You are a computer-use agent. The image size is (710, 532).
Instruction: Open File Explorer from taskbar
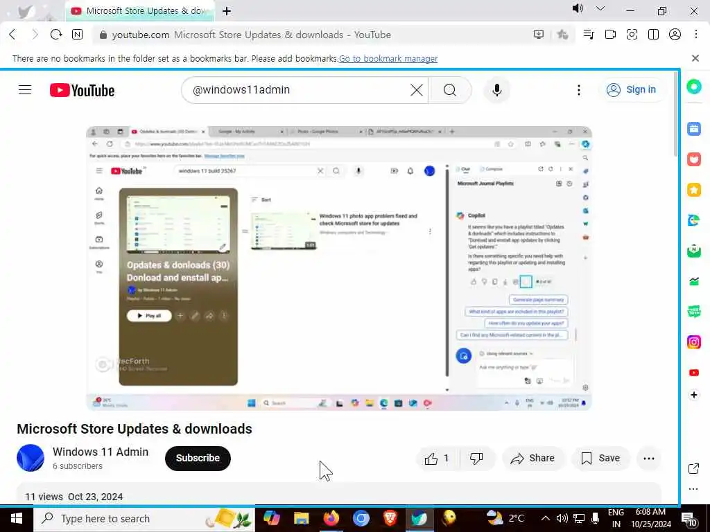tap(301, 518)
